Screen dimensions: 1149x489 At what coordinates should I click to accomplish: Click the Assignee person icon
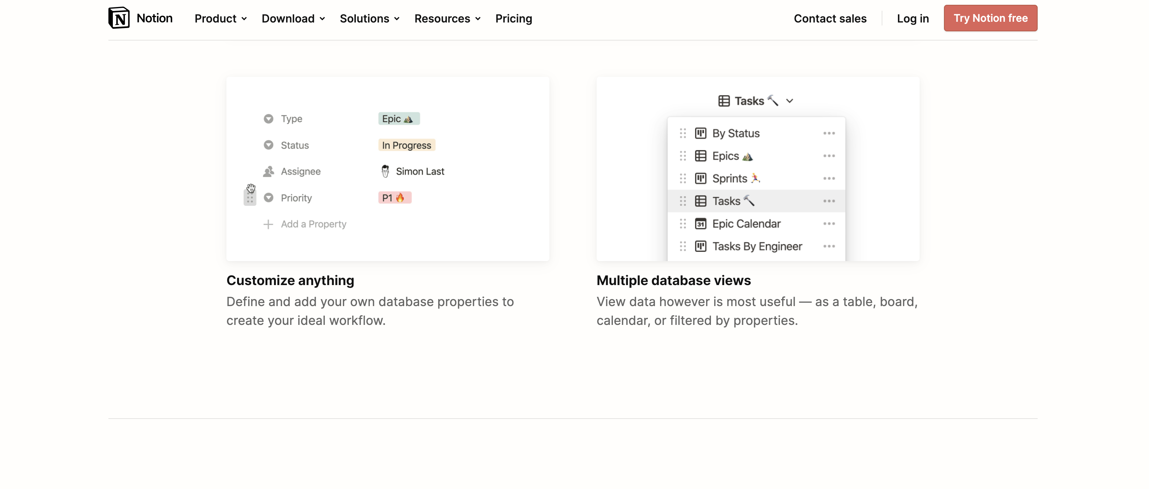(x=268, y=171)
